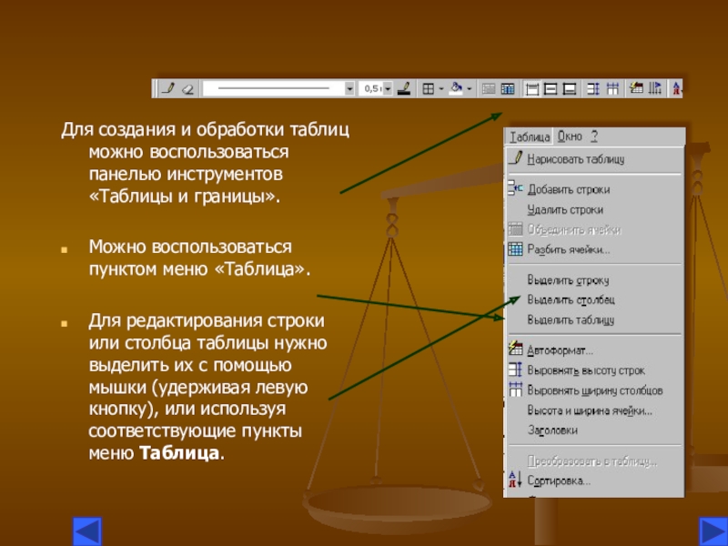
Task: Toggle align bottom cell alignment button
Action: pyautogui.click(x=570, y=88)
